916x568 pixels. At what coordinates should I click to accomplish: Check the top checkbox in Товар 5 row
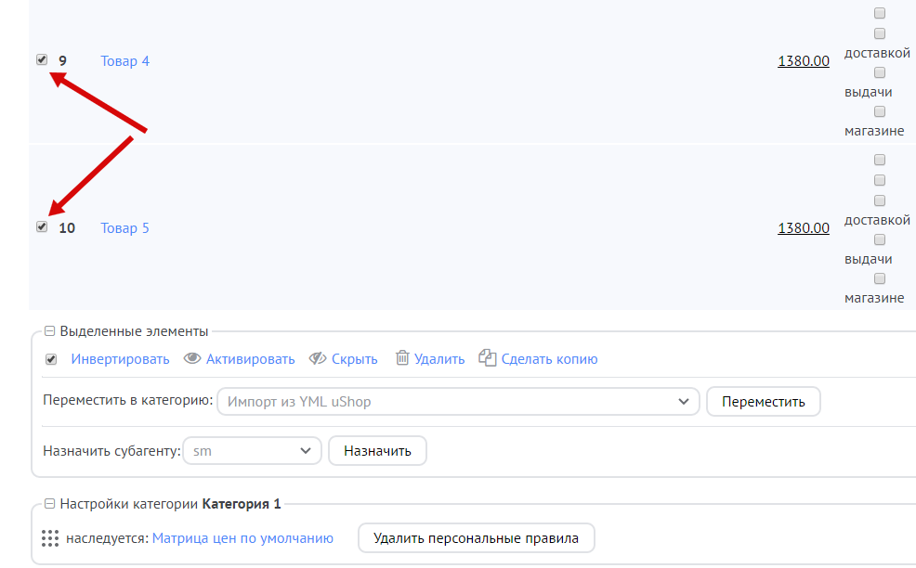tap(880, 161)
